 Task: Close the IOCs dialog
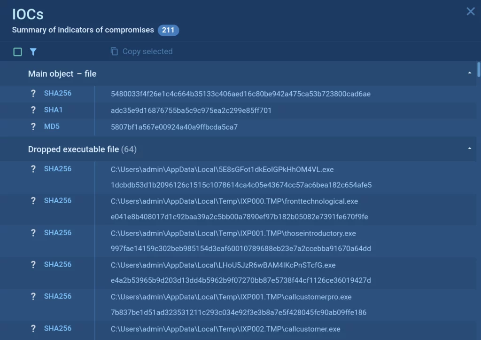[x=470, y=12]
